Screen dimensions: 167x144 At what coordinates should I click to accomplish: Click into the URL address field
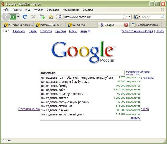click(93, 17)
